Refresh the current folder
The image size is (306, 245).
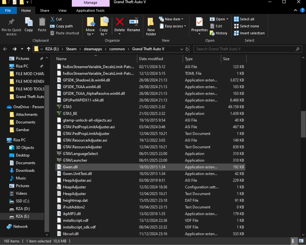pos(187,49)
